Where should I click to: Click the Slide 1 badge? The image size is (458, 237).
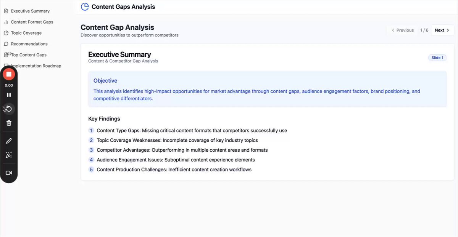[437, 58]
